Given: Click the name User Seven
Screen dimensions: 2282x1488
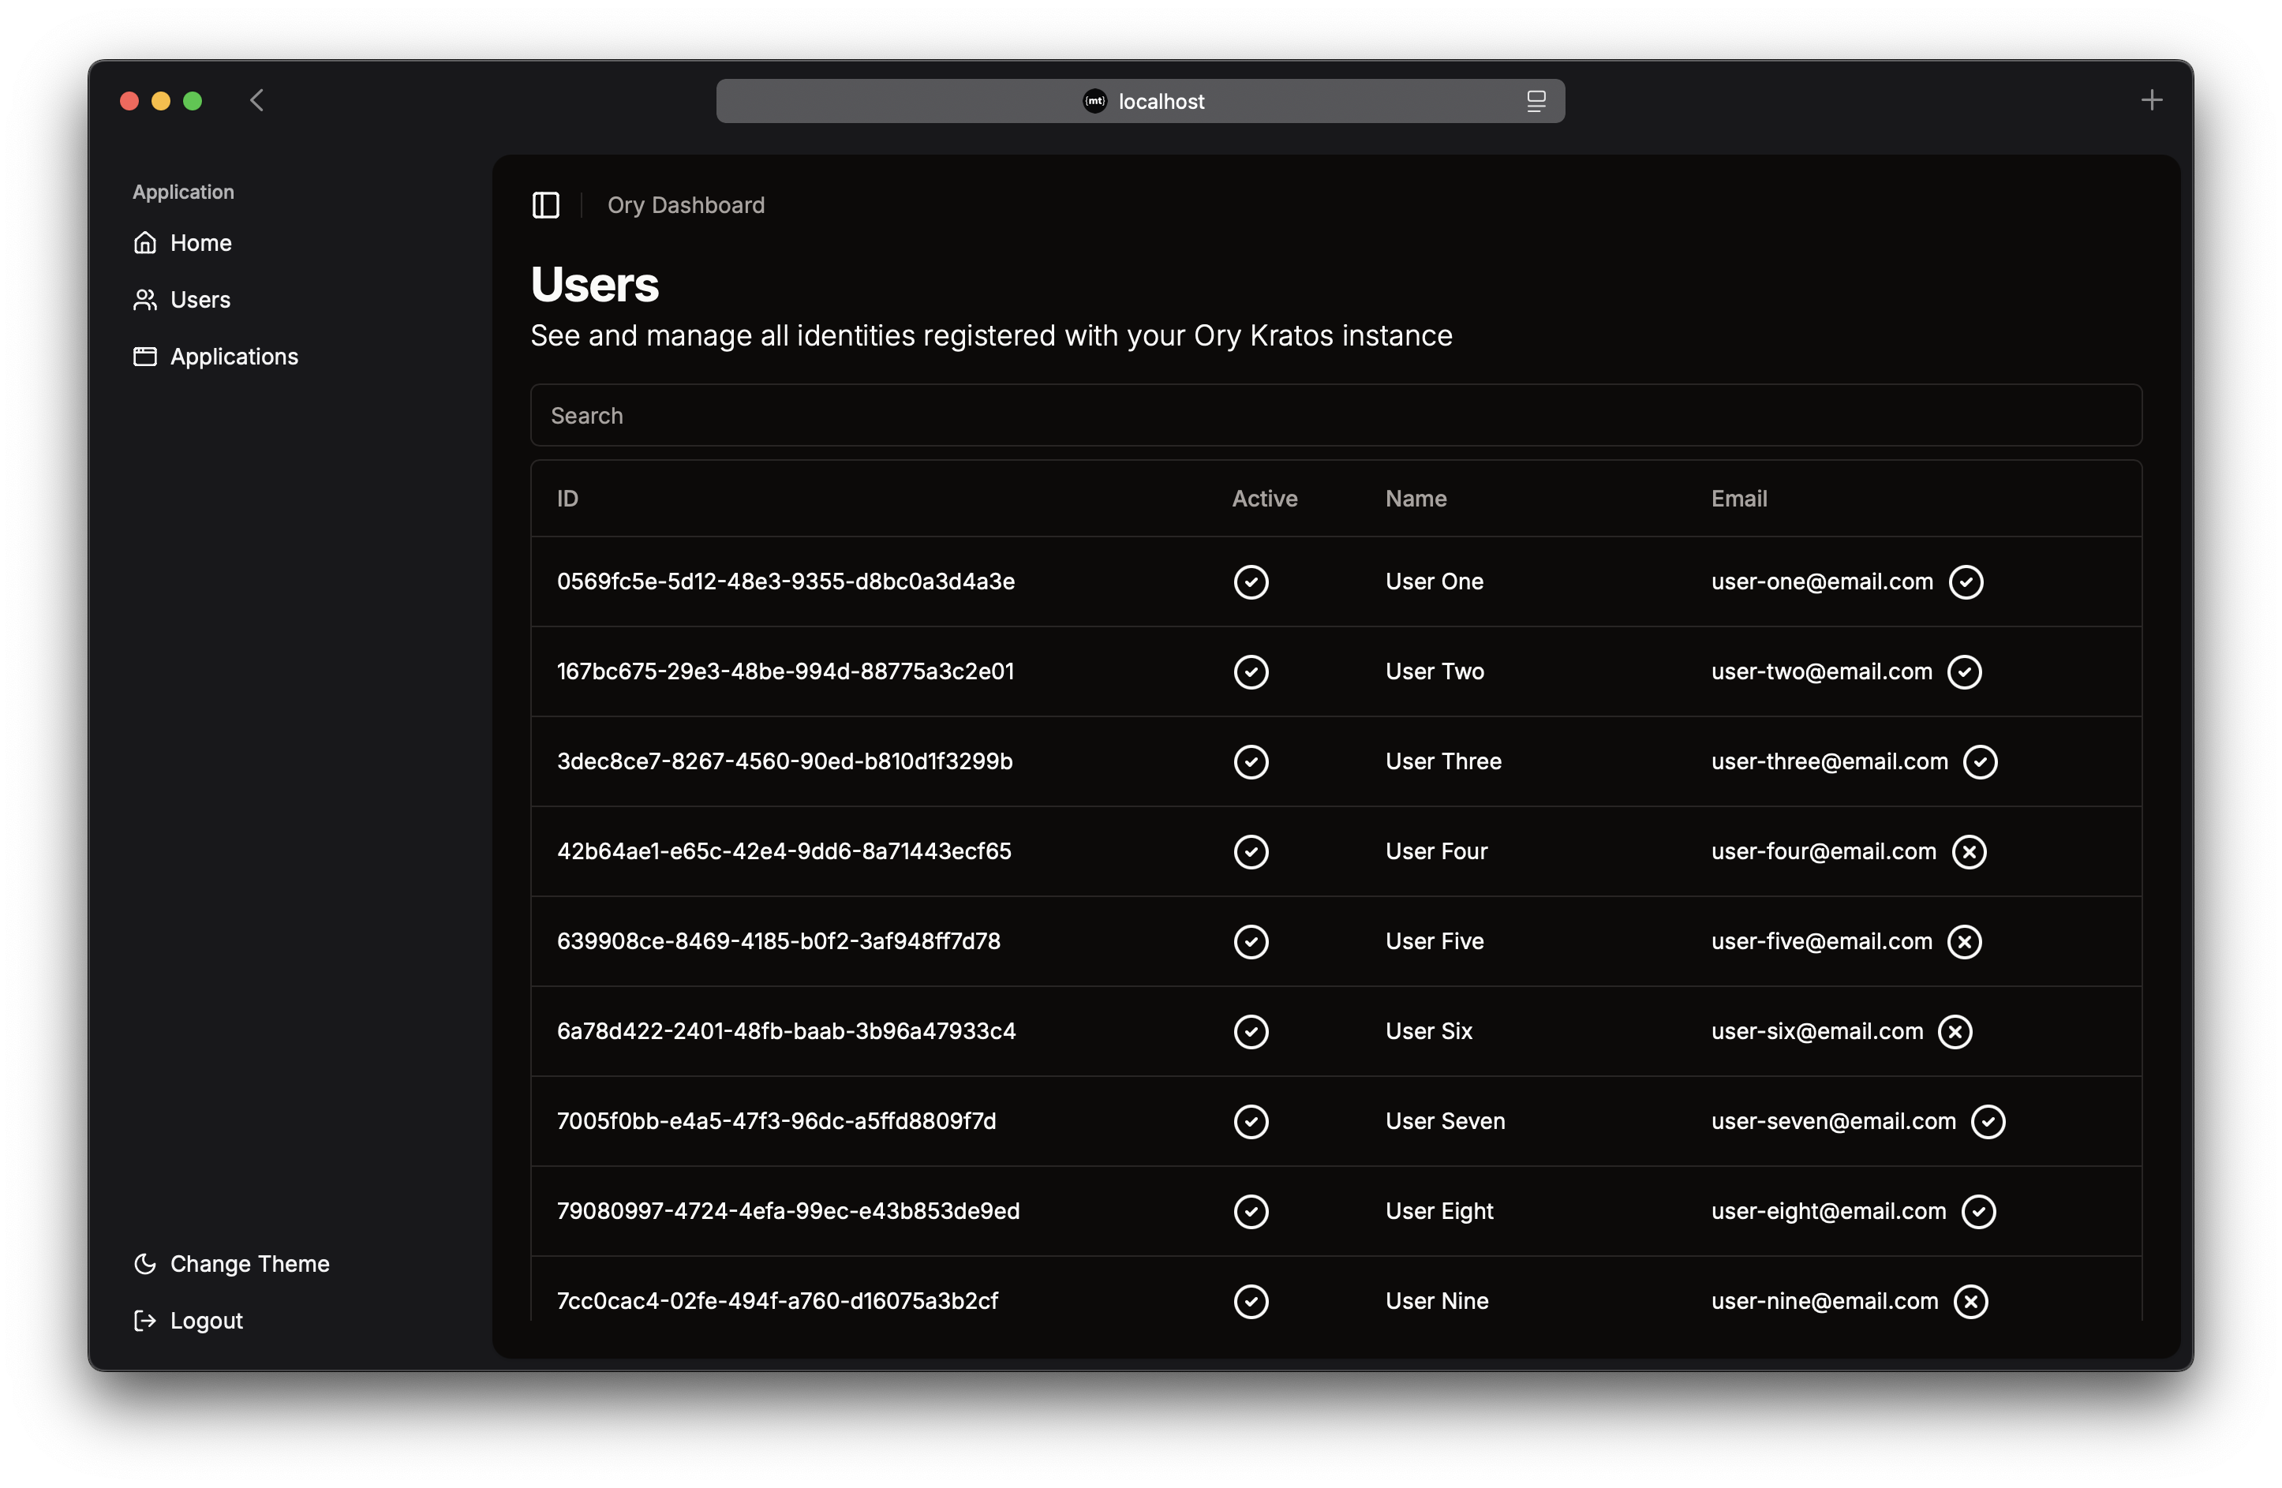Looking at the screenshot, I should [x=1445, y=1122].
